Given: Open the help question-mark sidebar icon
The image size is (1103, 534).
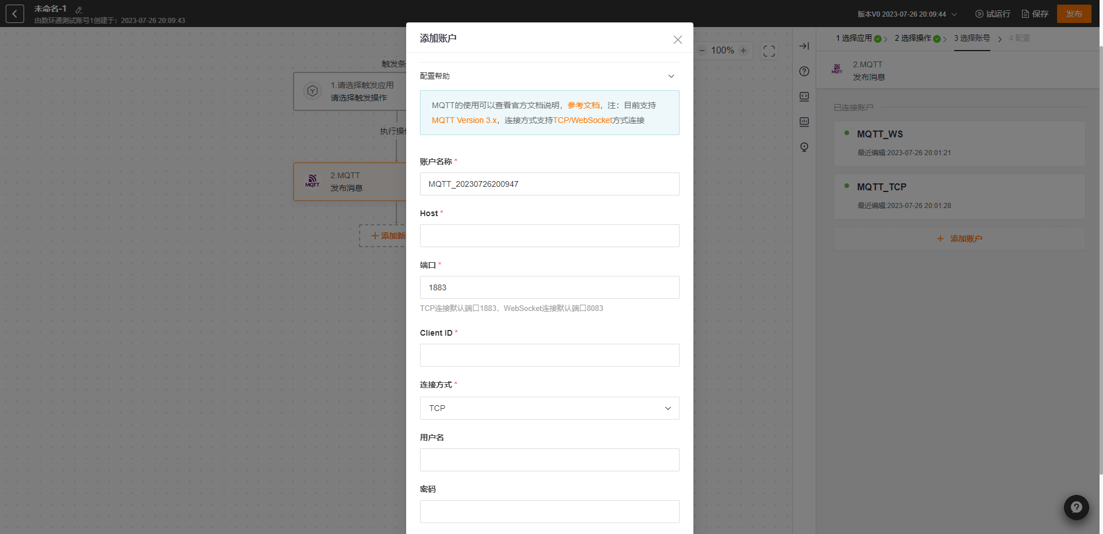Looking at the screenshot, I should click(x=804, y=71).
